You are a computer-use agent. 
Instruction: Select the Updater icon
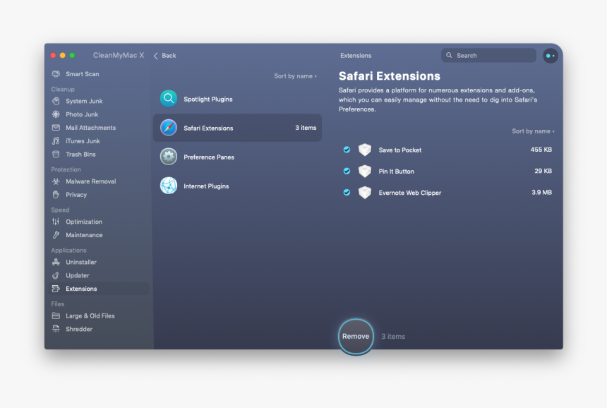tap(56, 275)
